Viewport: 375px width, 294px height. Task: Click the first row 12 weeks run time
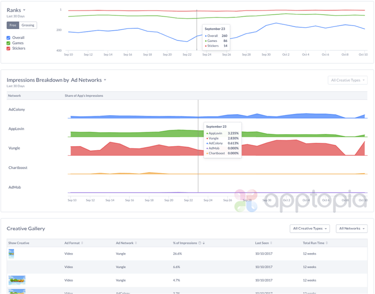309,254
